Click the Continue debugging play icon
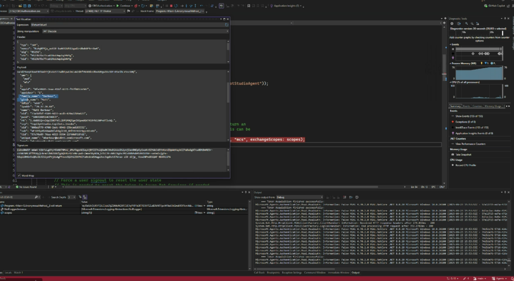The width and height of the screenshot is (514, 281). tap(117, 6)
